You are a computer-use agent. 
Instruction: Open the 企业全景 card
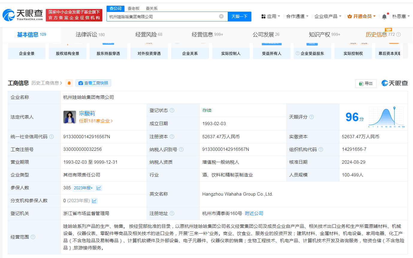[x=27, y=51]
